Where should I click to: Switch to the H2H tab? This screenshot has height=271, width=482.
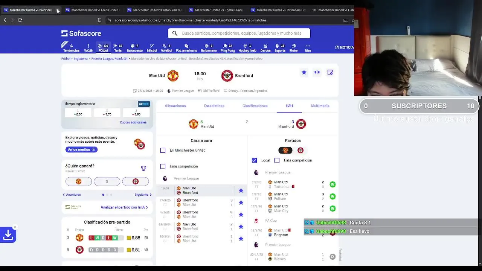tap(289, 106)
